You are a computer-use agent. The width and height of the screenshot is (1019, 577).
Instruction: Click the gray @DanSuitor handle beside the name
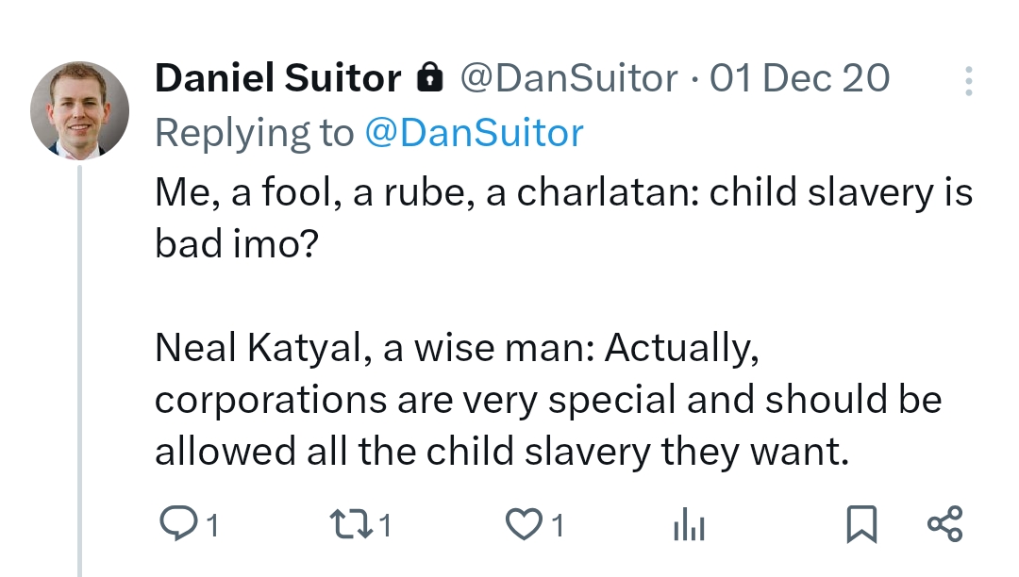click(568, 78)
